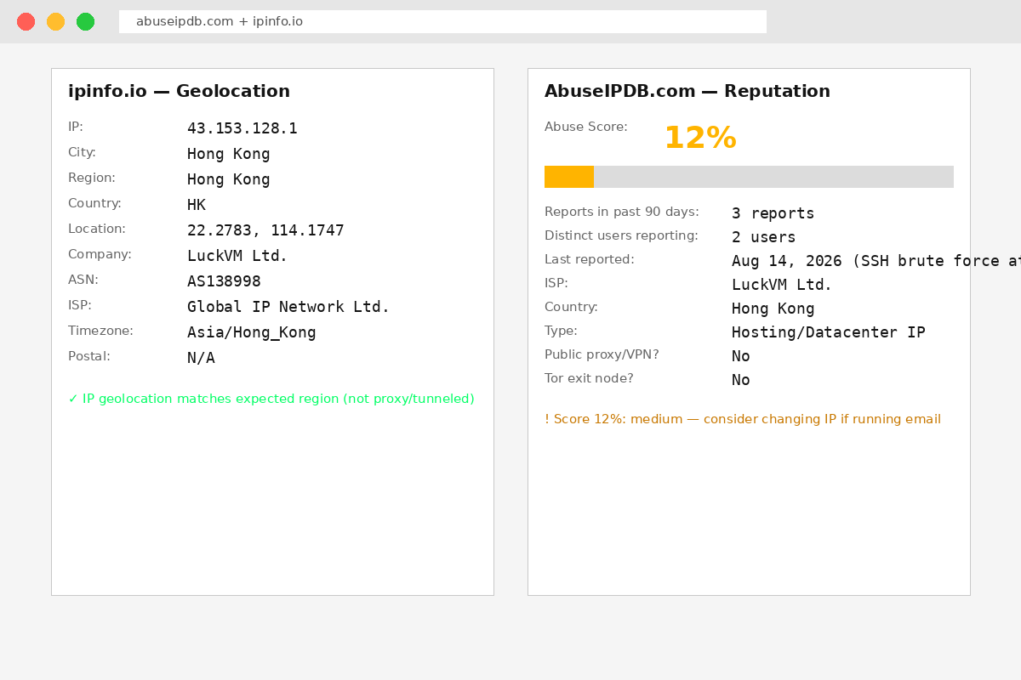Click Hong Kong in the Reputation panel
Viewport: 1021px width, 680px height.
tap(773, 309)
